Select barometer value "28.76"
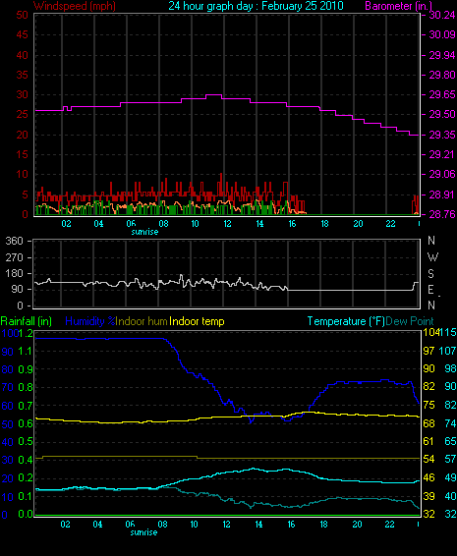 point(442,214)
